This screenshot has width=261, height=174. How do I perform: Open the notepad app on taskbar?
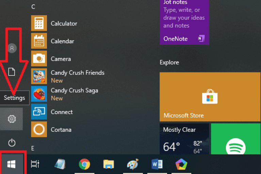(x=60, y=164)
